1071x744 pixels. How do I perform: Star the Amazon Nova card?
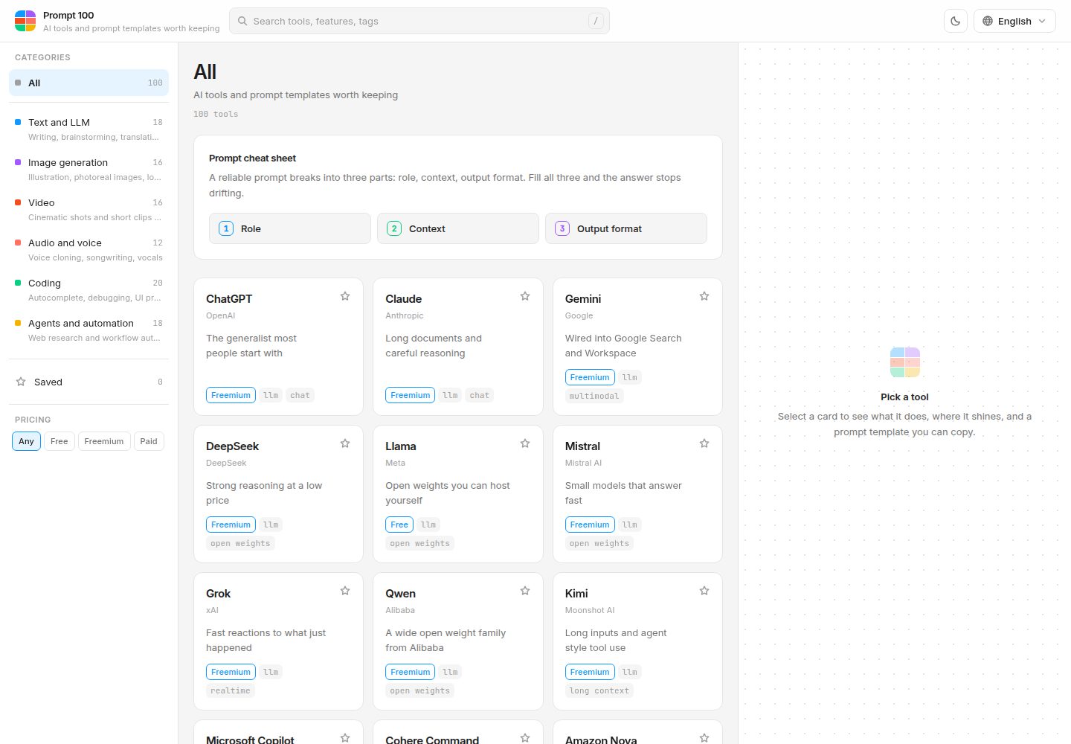[x=704, y=738]
